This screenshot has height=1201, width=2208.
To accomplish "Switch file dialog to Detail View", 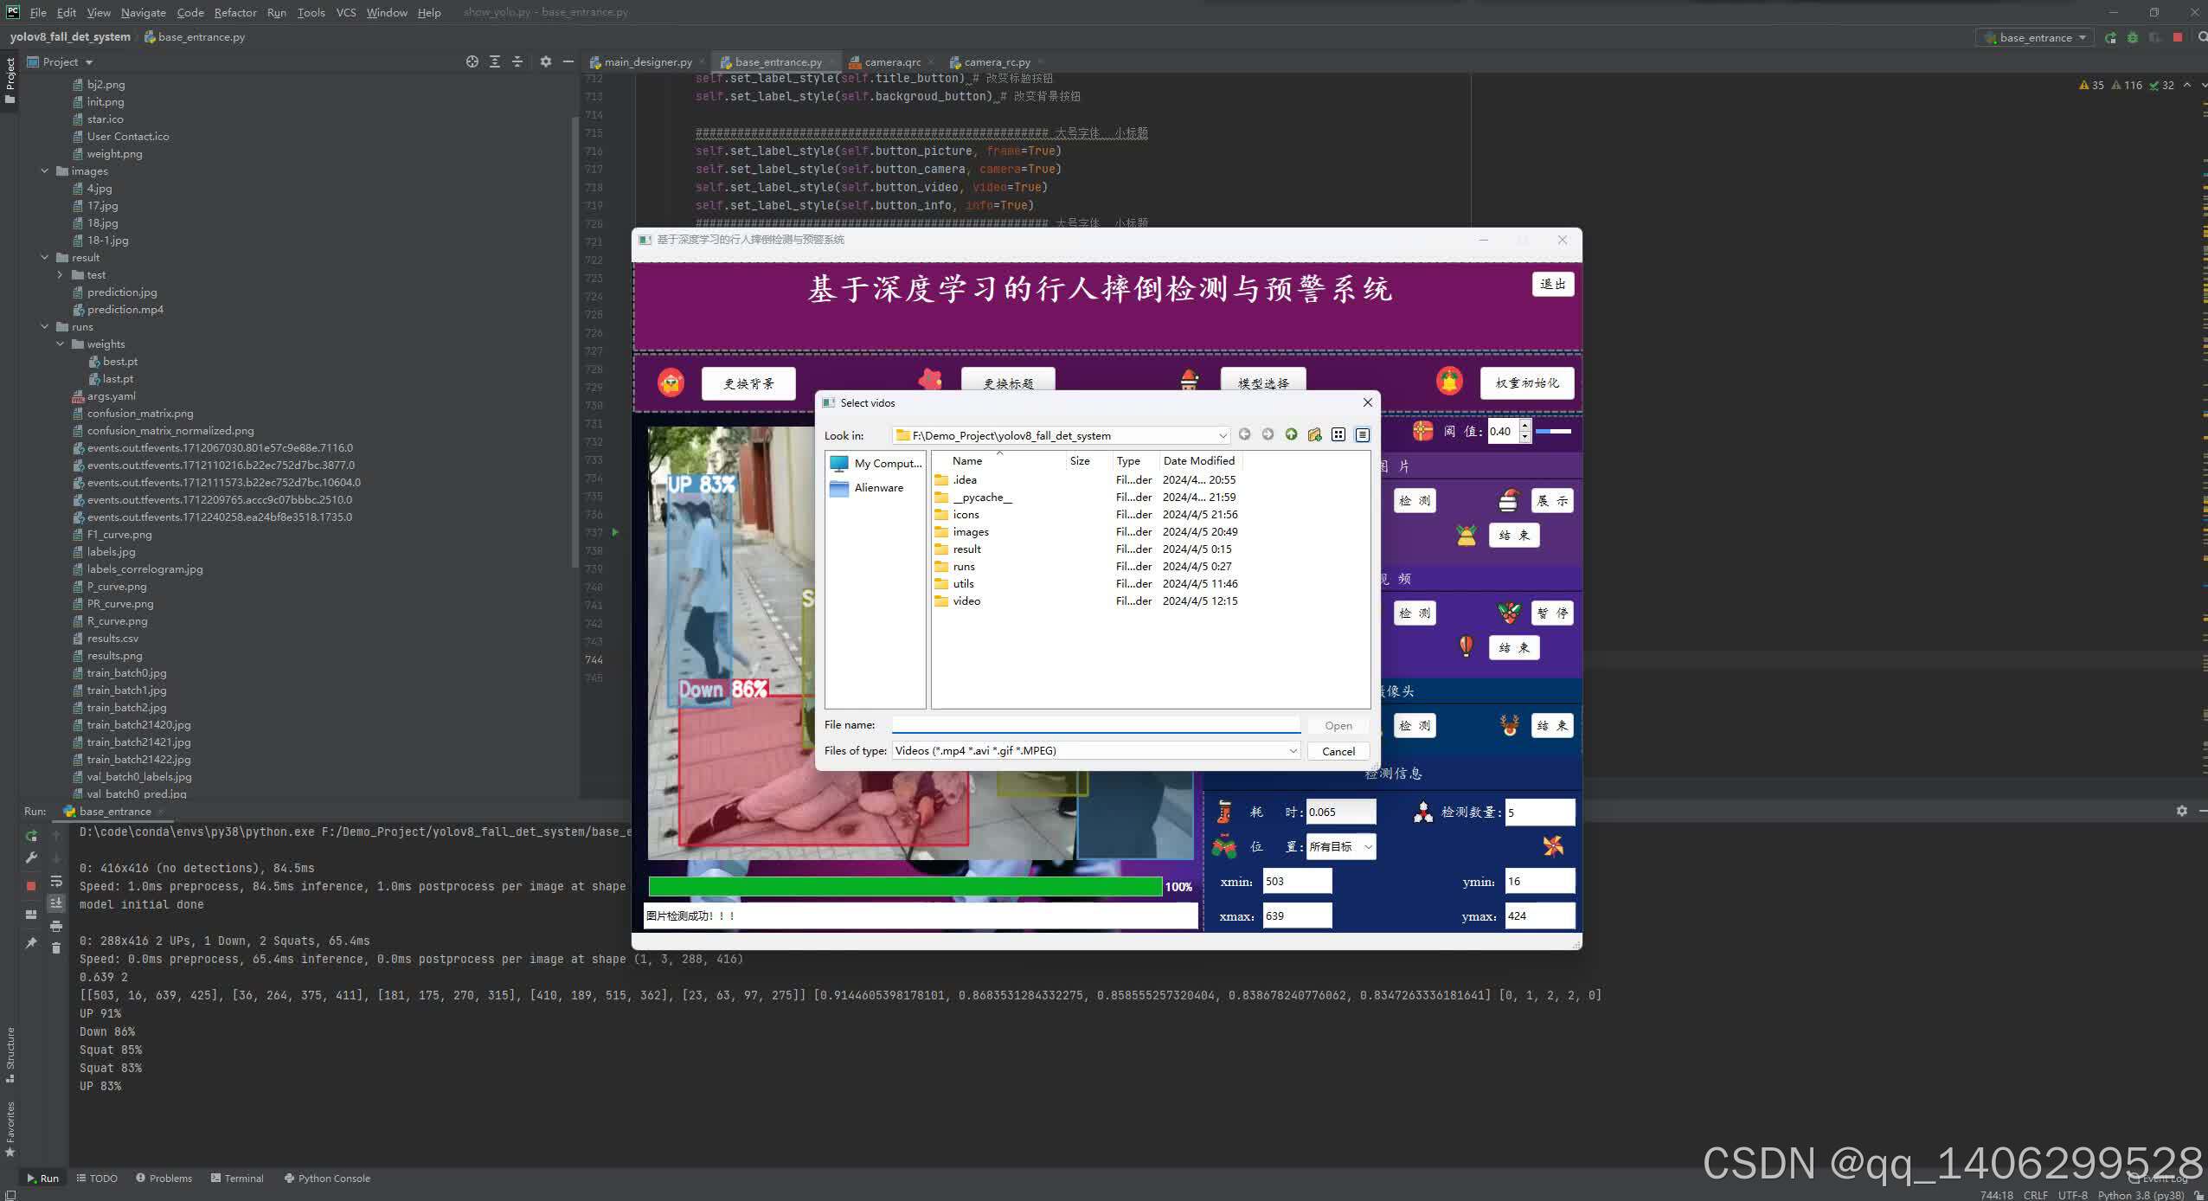I will point(1363,434).
